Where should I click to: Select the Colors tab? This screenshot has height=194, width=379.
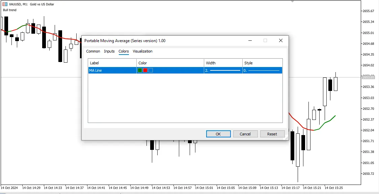coord(124,51)
